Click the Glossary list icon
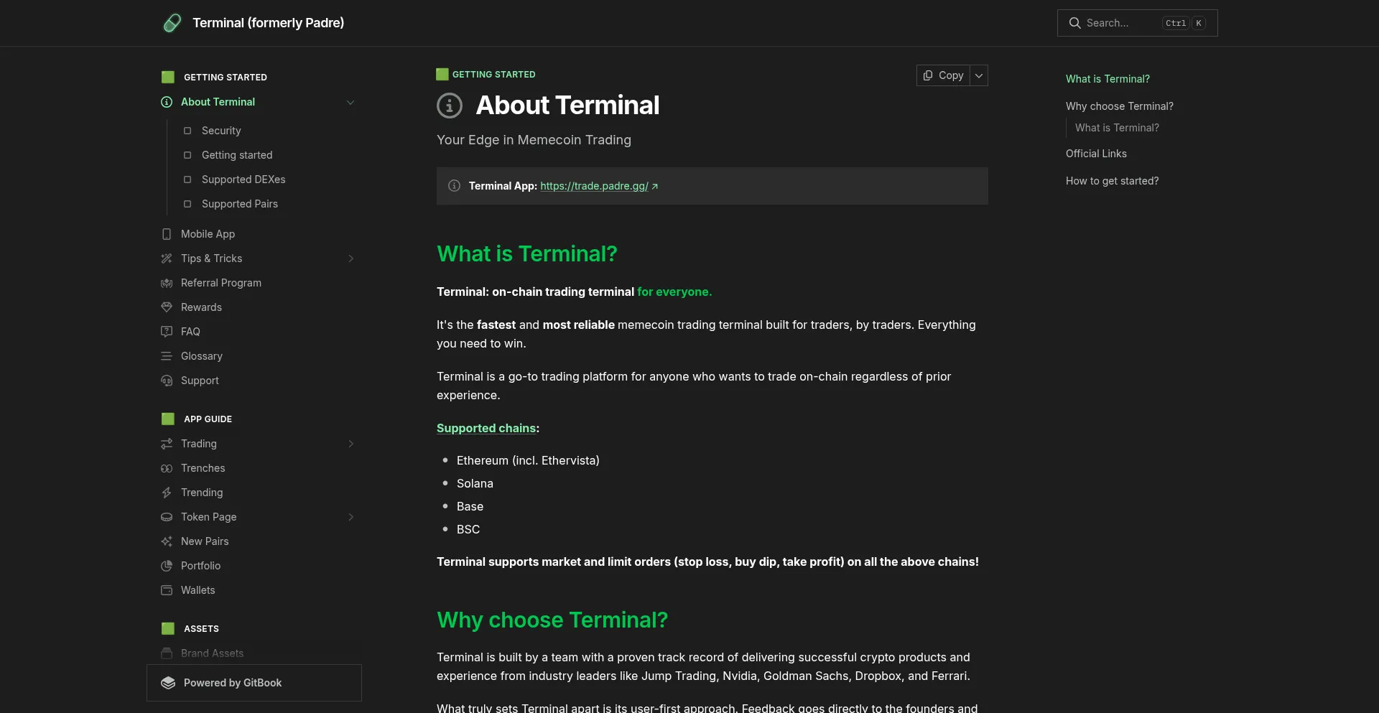This screenshot has height=713, width=1379. pos(167,356)
